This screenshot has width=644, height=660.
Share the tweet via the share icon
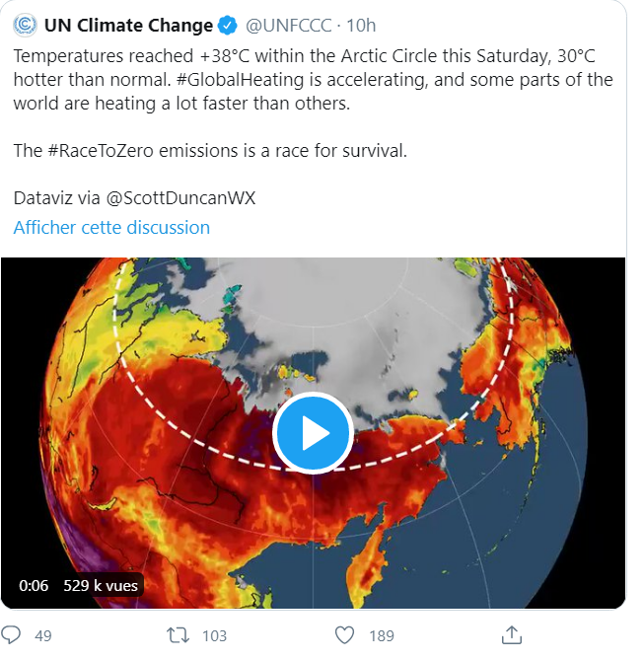(512, 633)
